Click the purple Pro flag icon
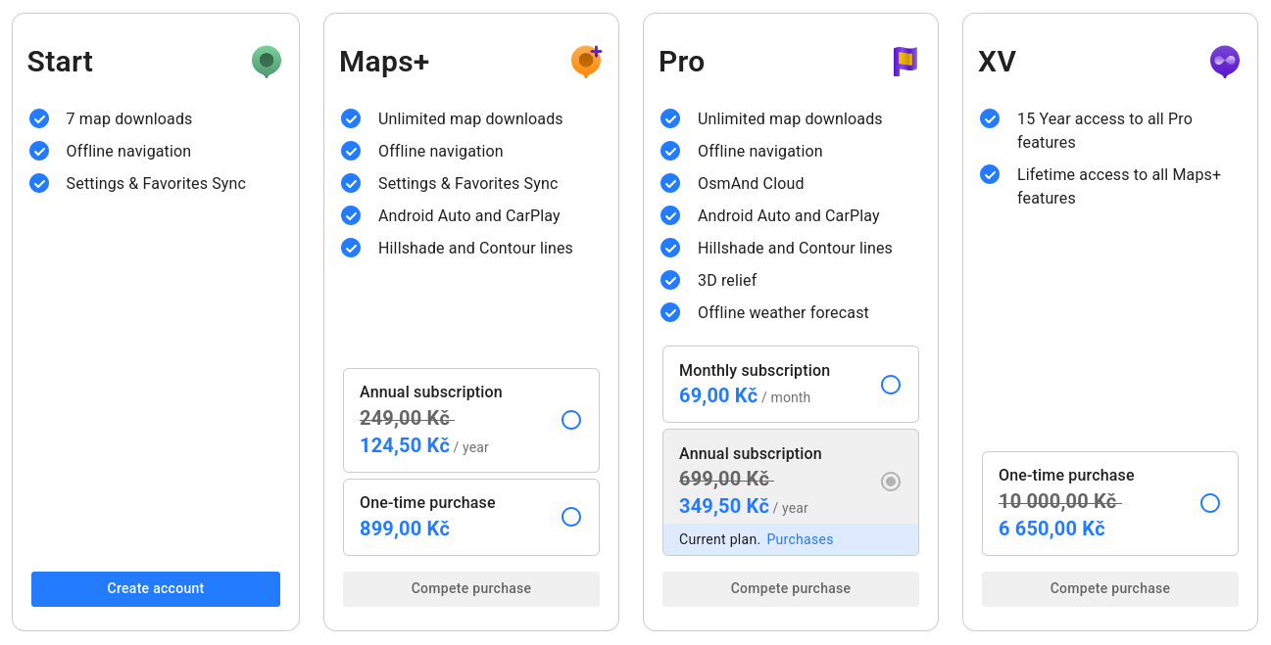1271x645 pixels. click(904, 61)
